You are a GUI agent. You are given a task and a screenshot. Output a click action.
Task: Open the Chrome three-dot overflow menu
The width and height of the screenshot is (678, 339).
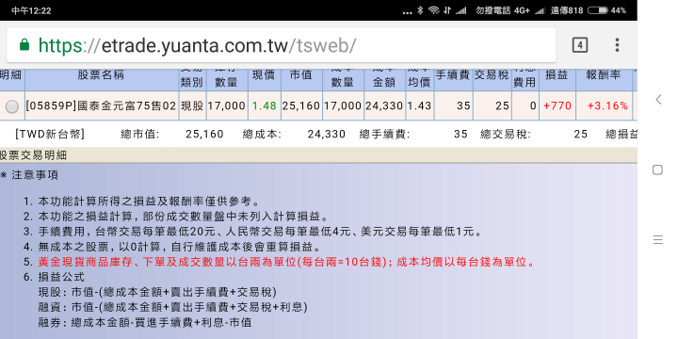pyautogui.click(x=617, y=45)
